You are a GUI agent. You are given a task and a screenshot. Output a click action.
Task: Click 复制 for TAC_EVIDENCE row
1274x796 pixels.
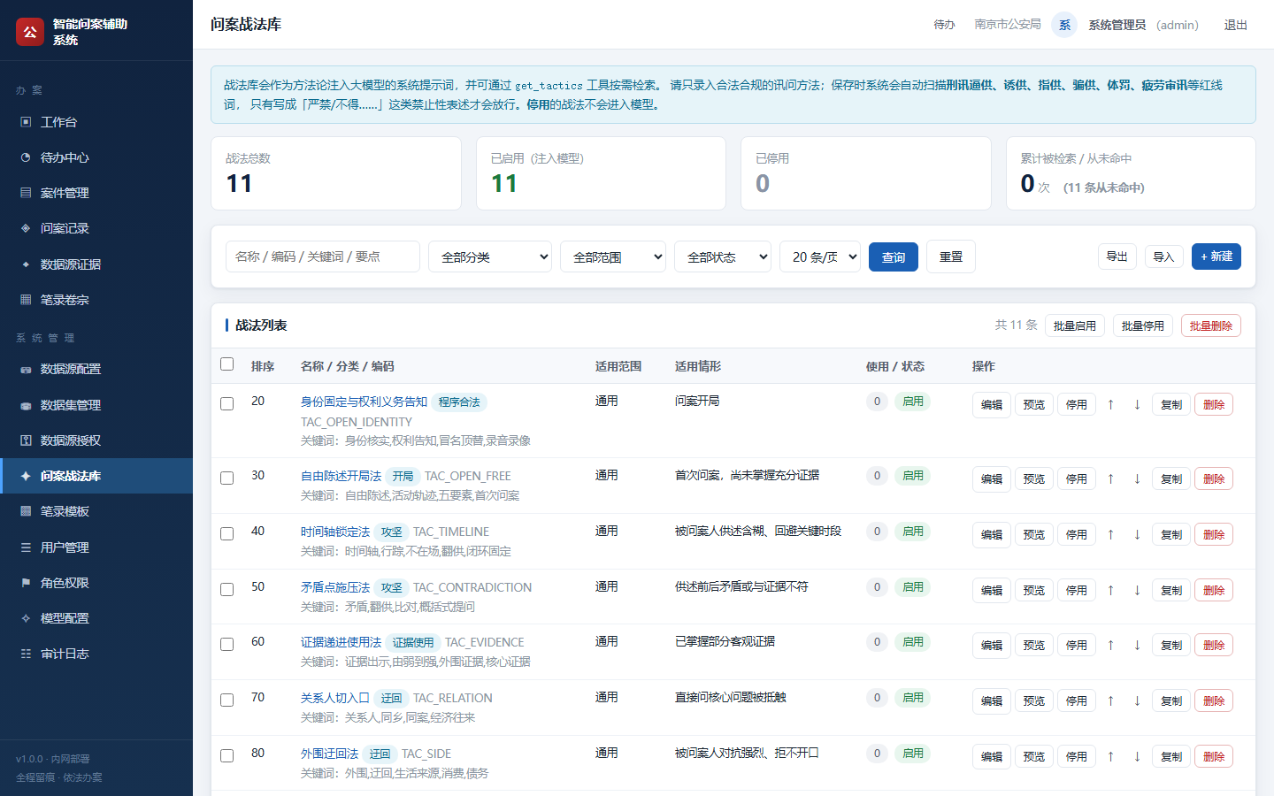click(1171, 645)
